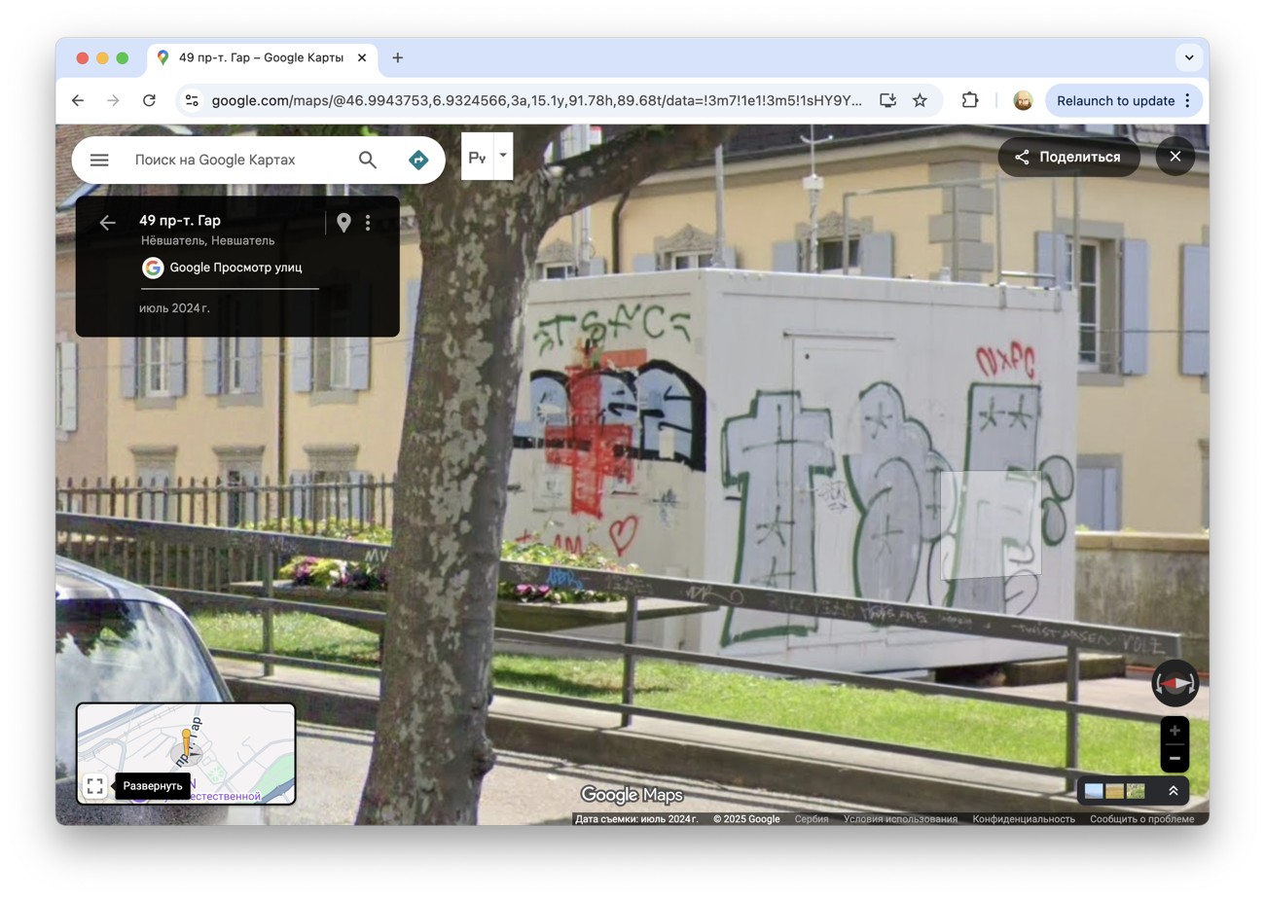Expand the imagery strip with double chevron
This screenshot has height=899, width=1265.
pos(1173,791)
